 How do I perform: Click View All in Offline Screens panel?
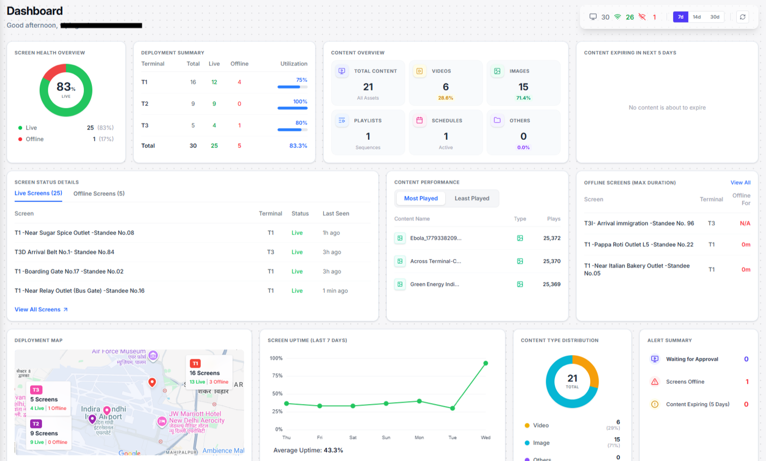[740, 182]
